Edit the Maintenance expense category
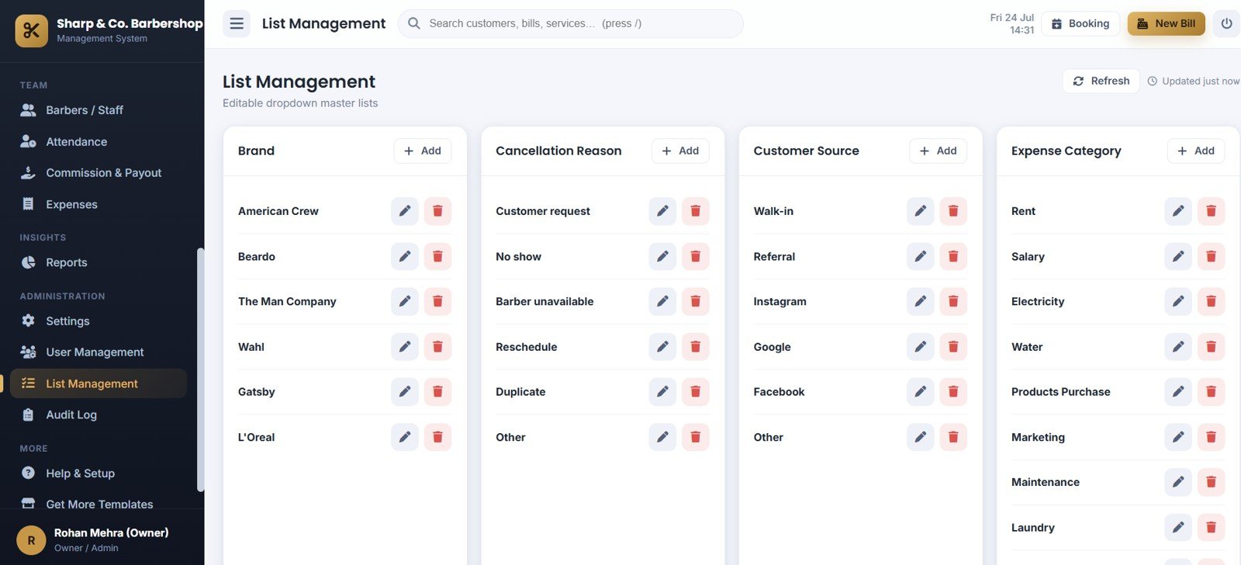Viewport: 1241px width, 565px height. pyautogui.click(x=1178, y=482)
